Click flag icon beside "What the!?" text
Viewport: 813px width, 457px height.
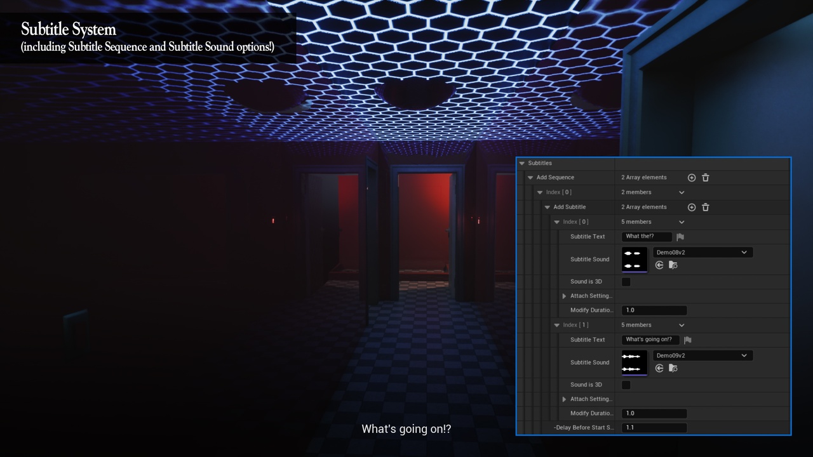point(680,237)
